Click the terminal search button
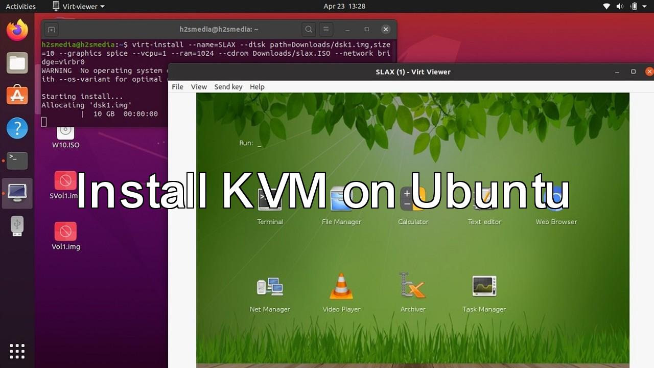654x368 pixels. click(x=308, y=30)
